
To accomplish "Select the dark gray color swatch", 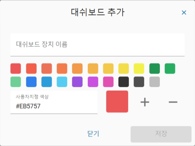I will tap(139, 82).
